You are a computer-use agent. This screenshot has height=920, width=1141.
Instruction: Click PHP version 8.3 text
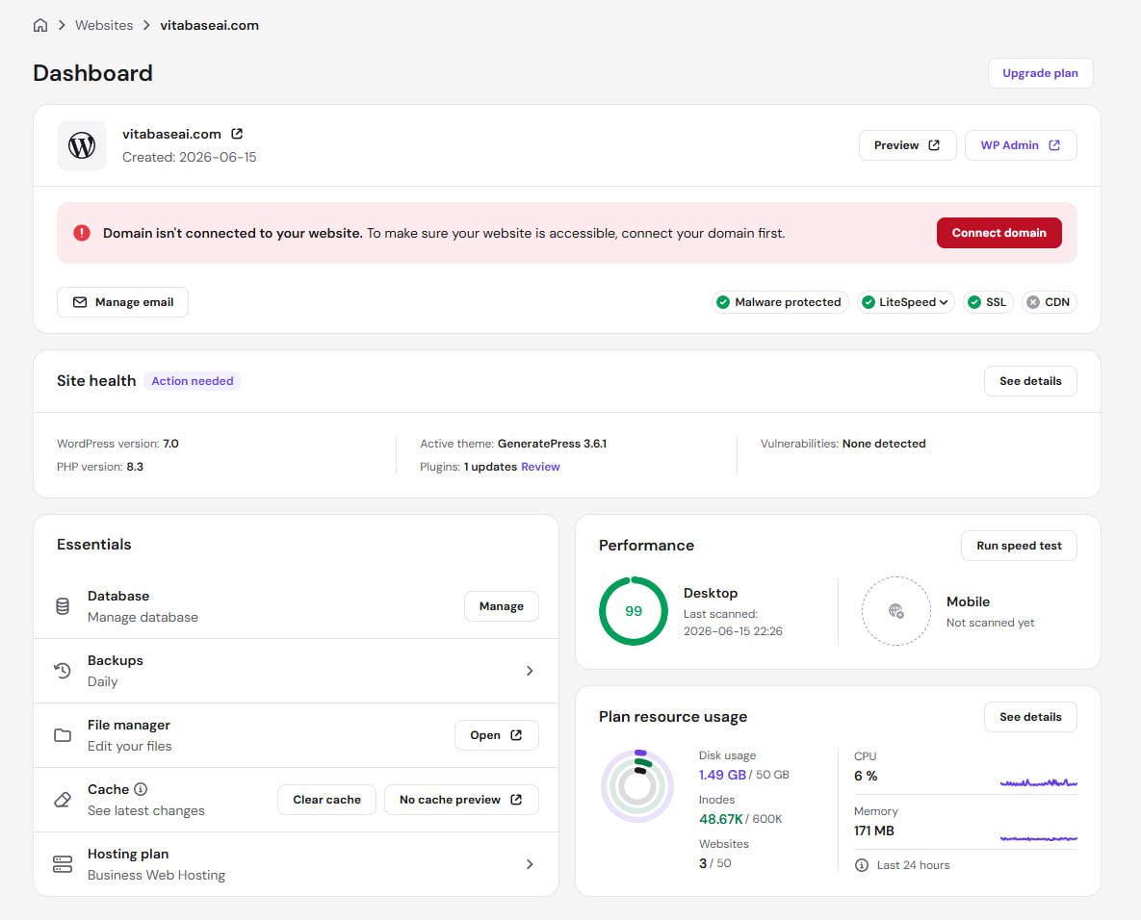[x=100, y=467]
